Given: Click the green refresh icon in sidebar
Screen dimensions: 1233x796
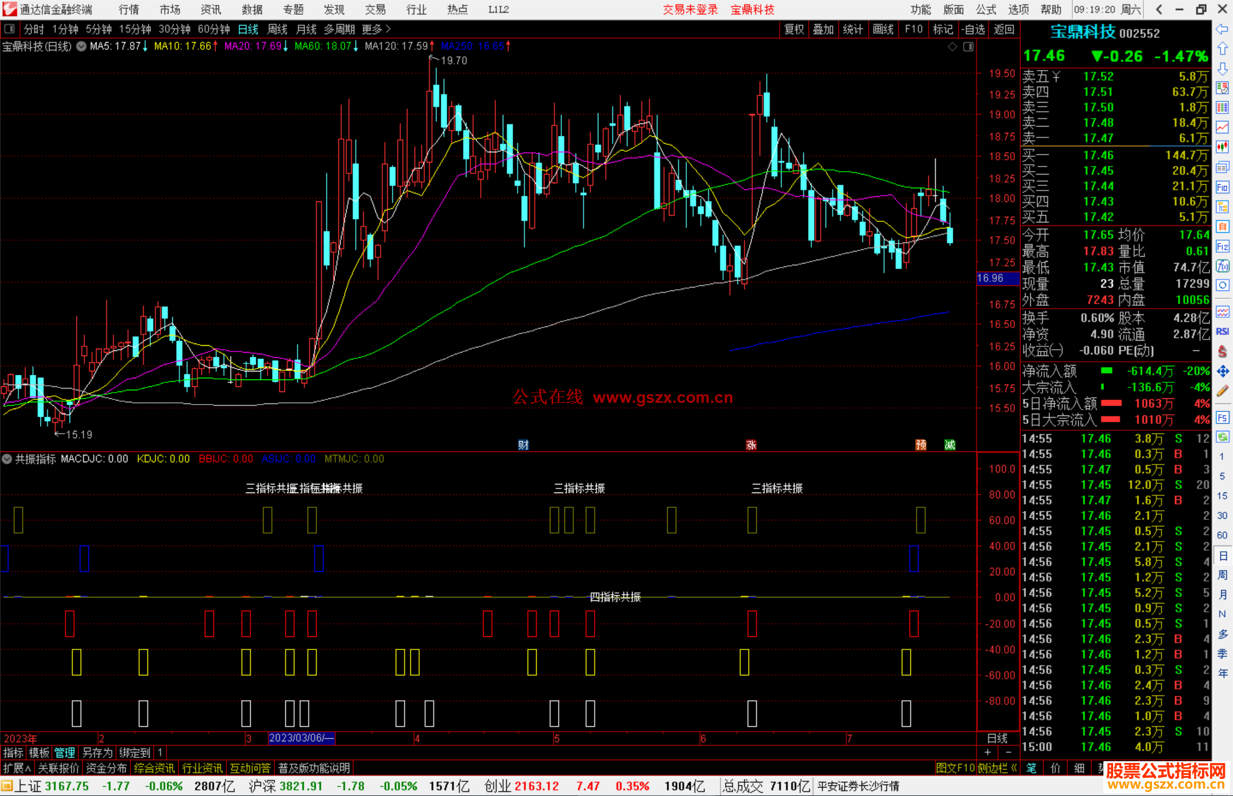Looking at the screenshot, I should coord(1222,437).
